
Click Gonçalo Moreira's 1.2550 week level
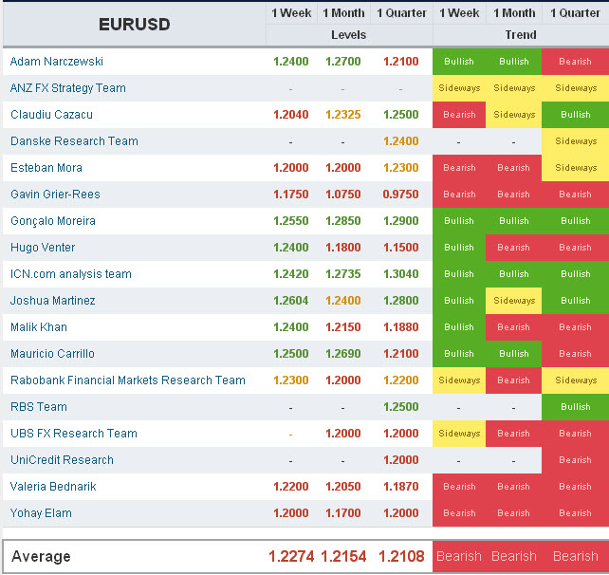coord(291,221)
